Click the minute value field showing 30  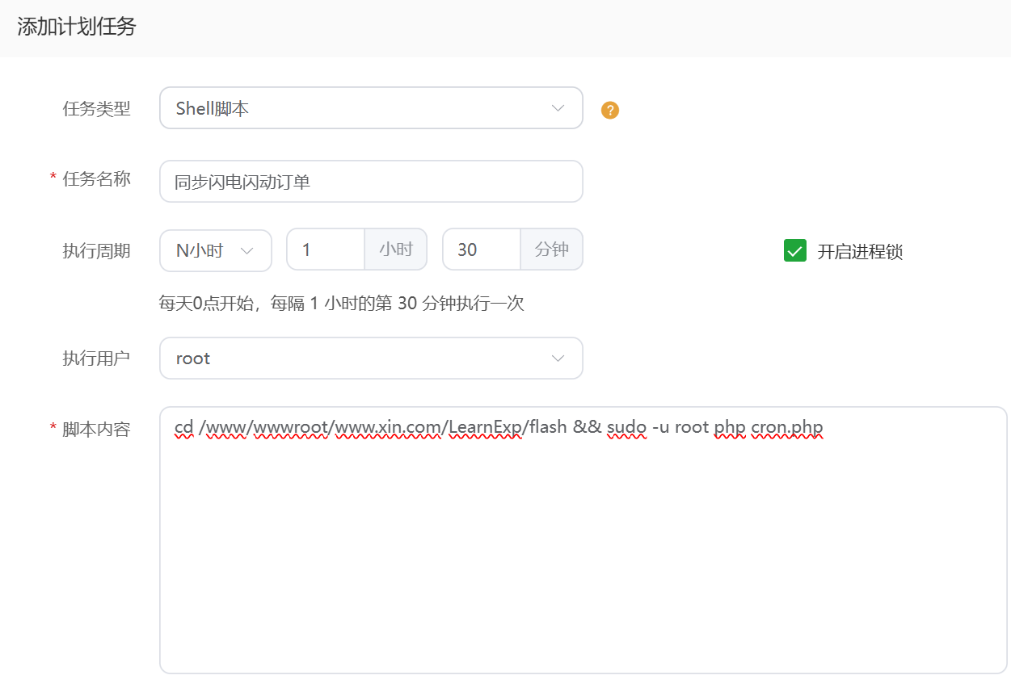(480, 250)
